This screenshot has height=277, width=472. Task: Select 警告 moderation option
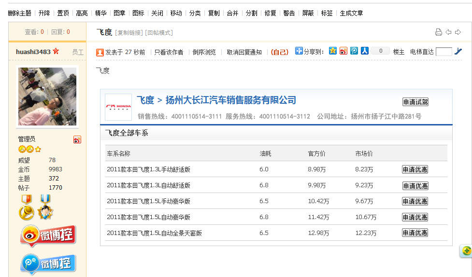coord(289,13)
